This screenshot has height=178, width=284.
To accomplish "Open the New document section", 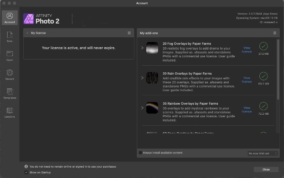I will 10,37.
